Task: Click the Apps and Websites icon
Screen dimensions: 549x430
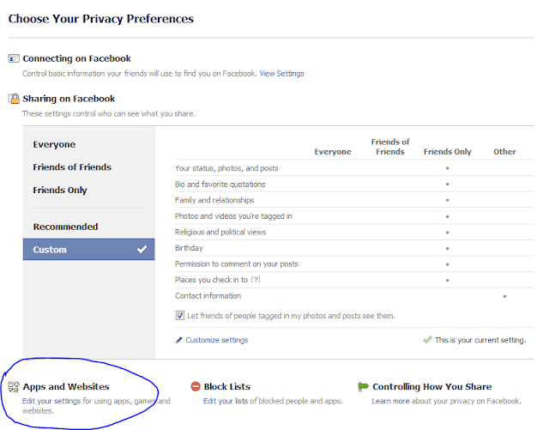Action: 13,387
